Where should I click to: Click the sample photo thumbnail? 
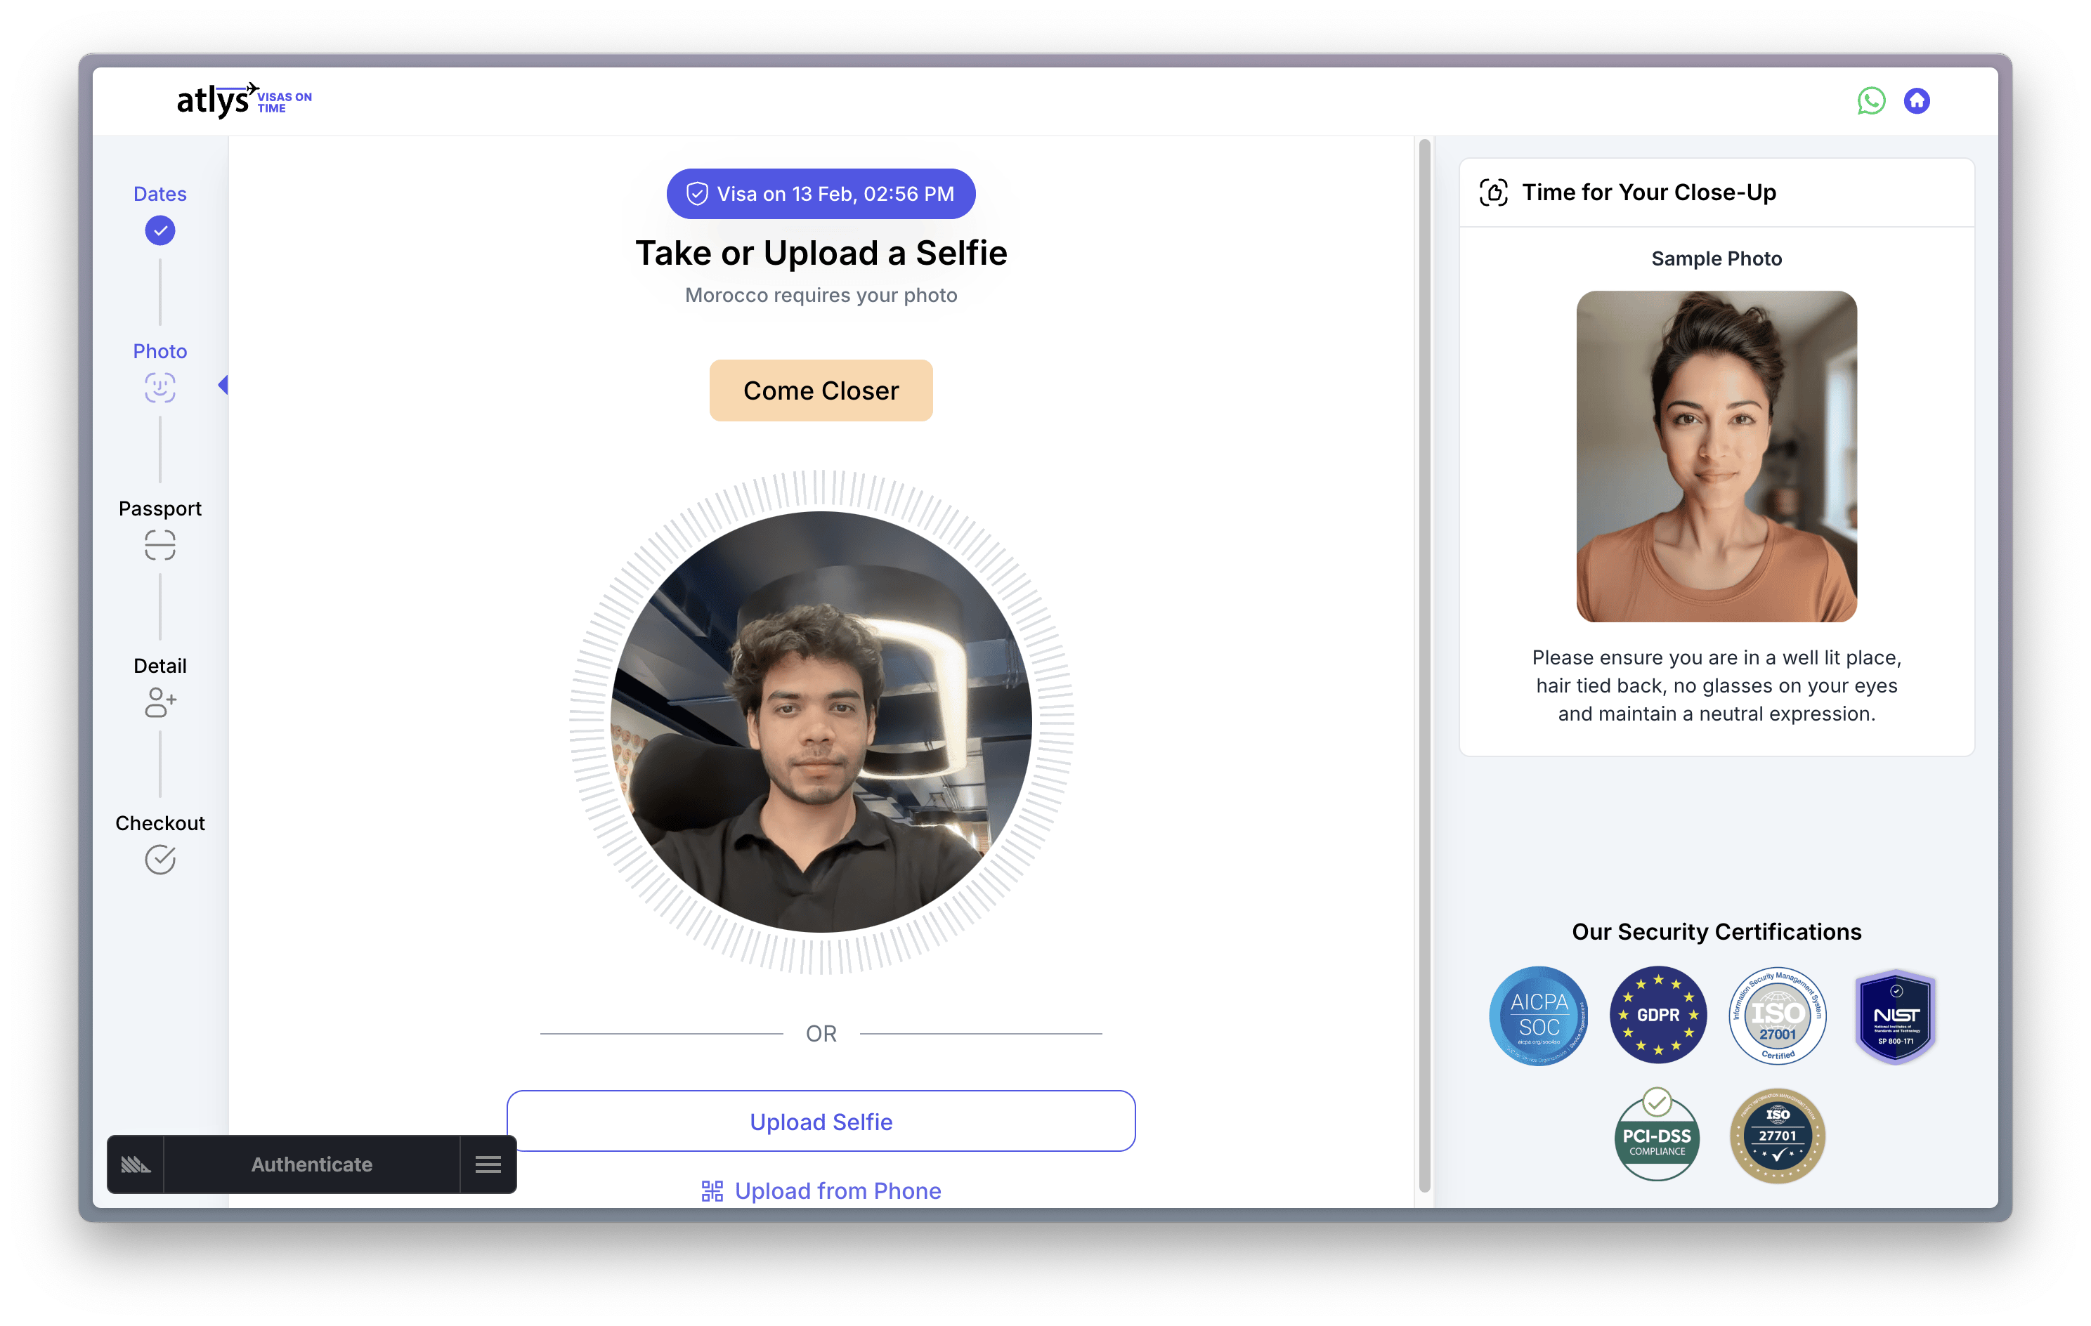(1716, 456)
